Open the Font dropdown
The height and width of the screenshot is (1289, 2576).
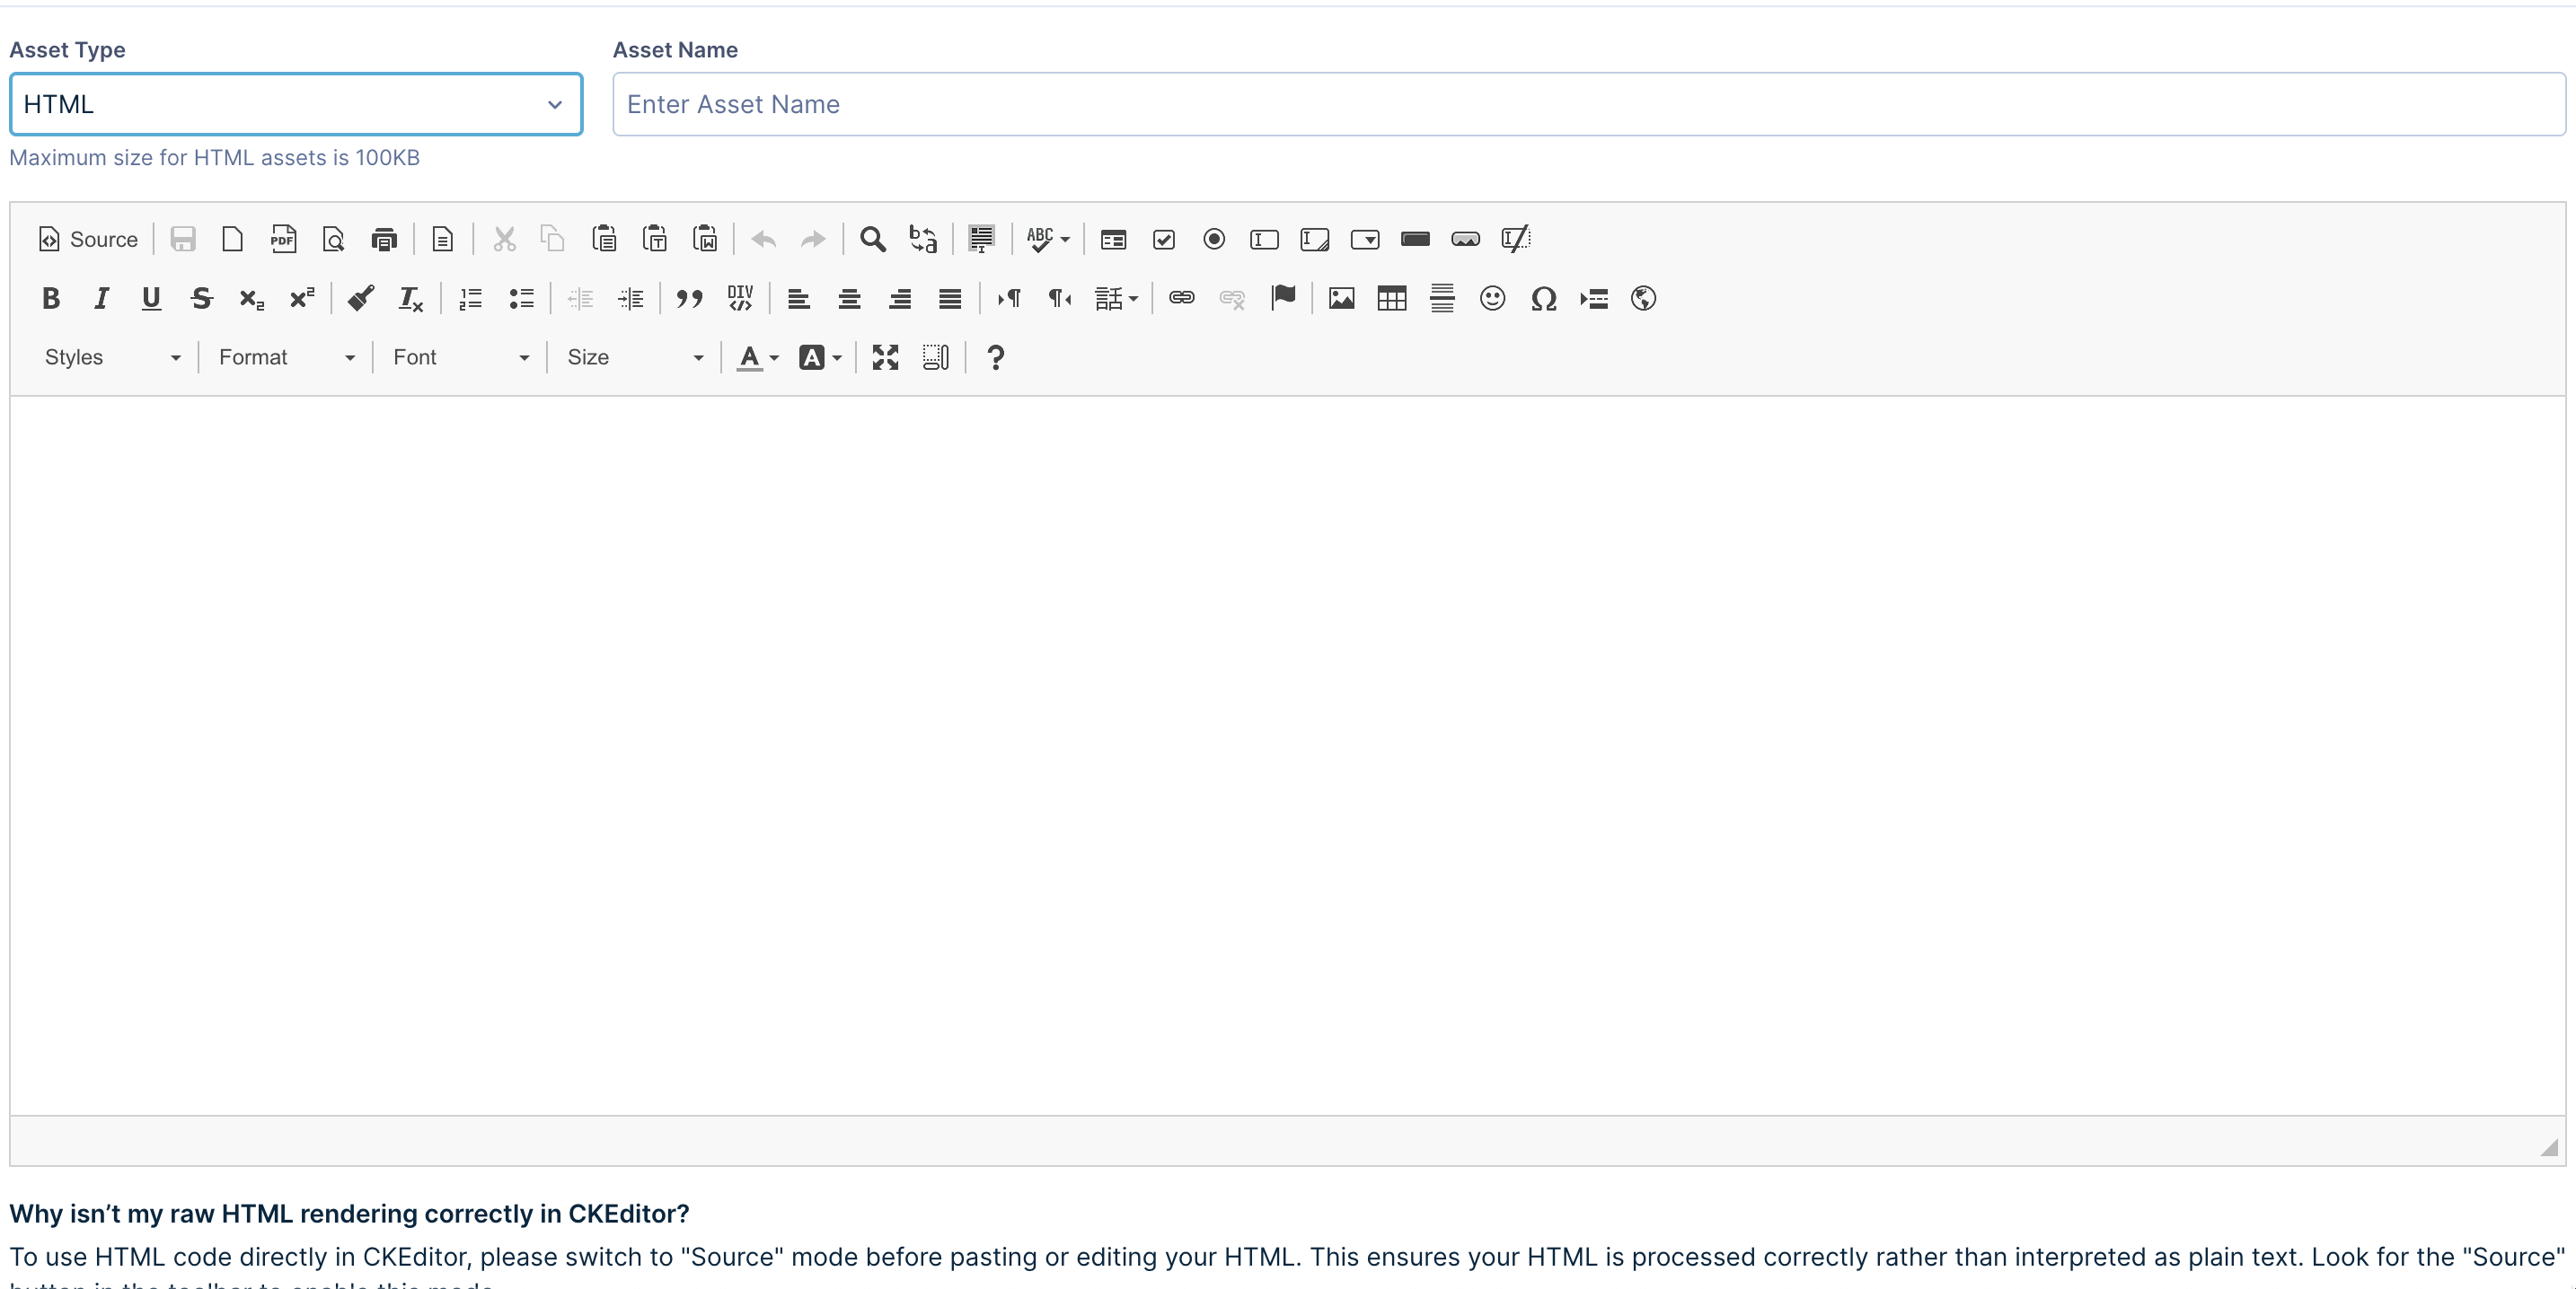(x=460, y=356)
